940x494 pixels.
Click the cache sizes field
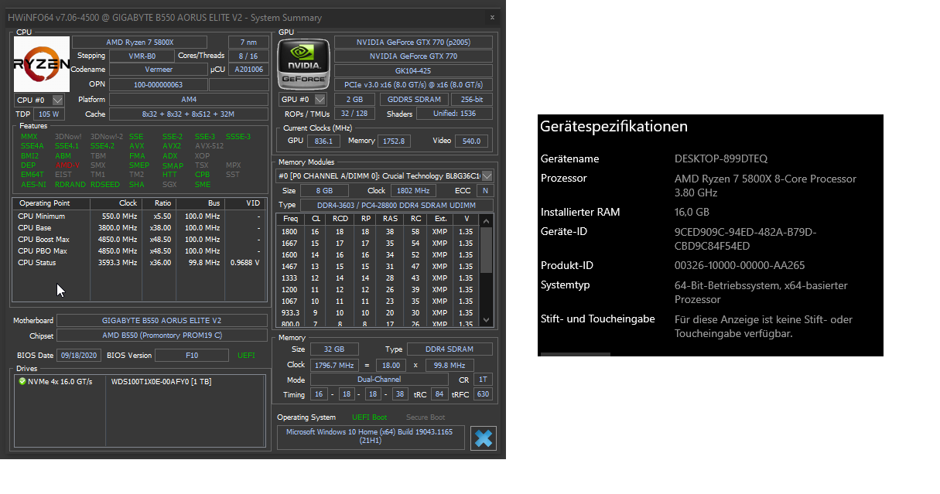click(188, 114)
